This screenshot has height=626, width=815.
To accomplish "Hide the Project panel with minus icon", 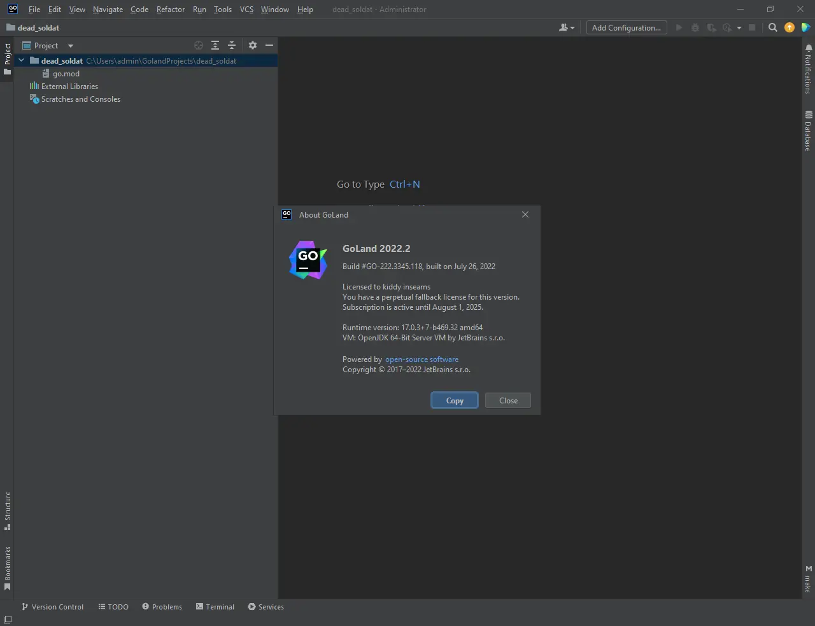I will coord(269,46).
